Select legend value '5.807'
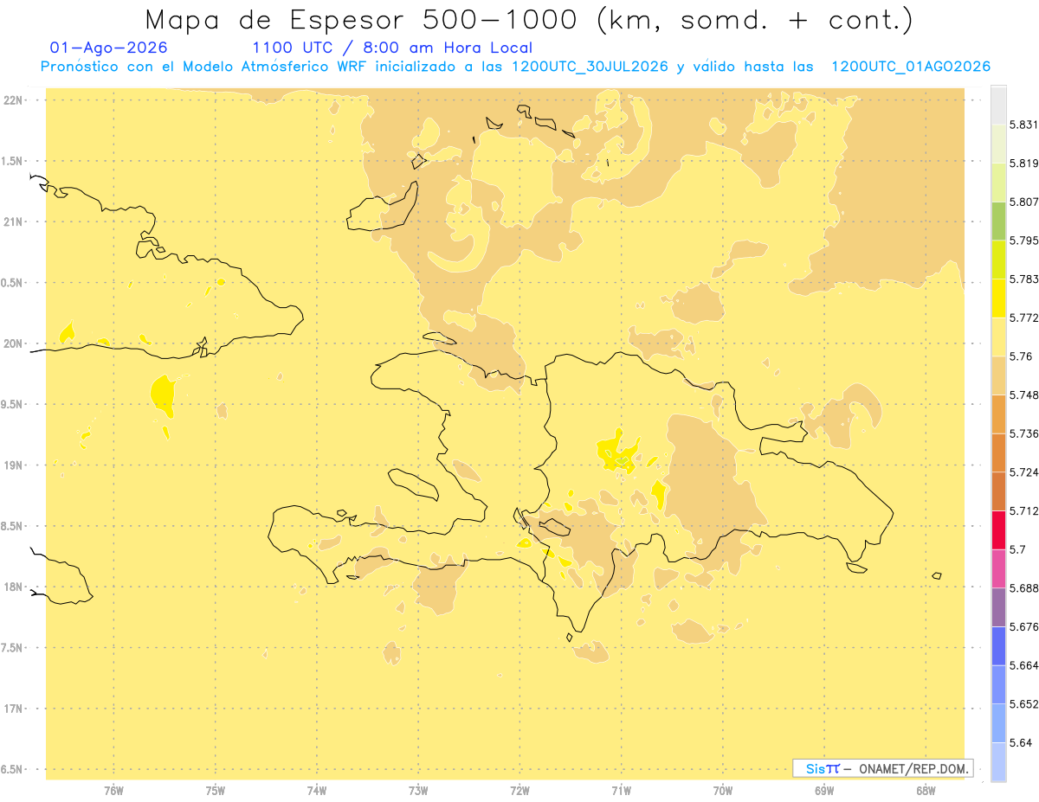This screenshot has width=1039, height=802. 1023,202
